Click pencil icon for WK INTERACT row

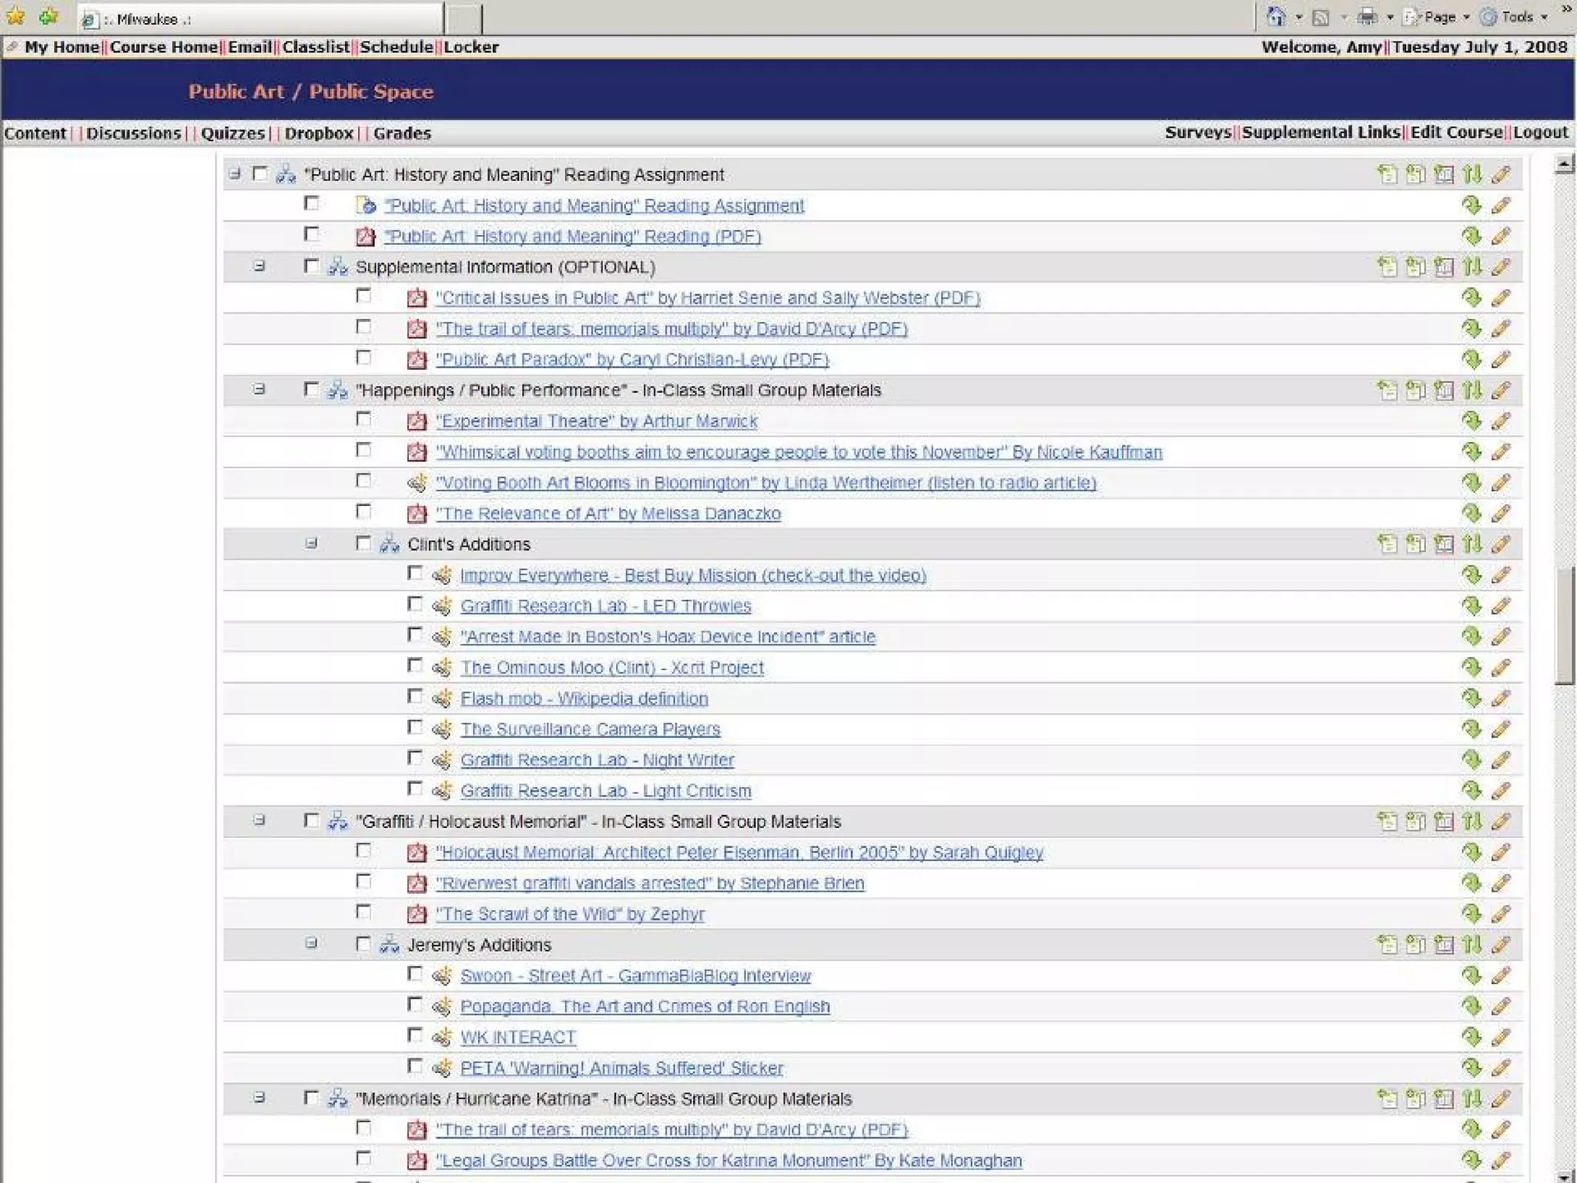point(1500,1037)
